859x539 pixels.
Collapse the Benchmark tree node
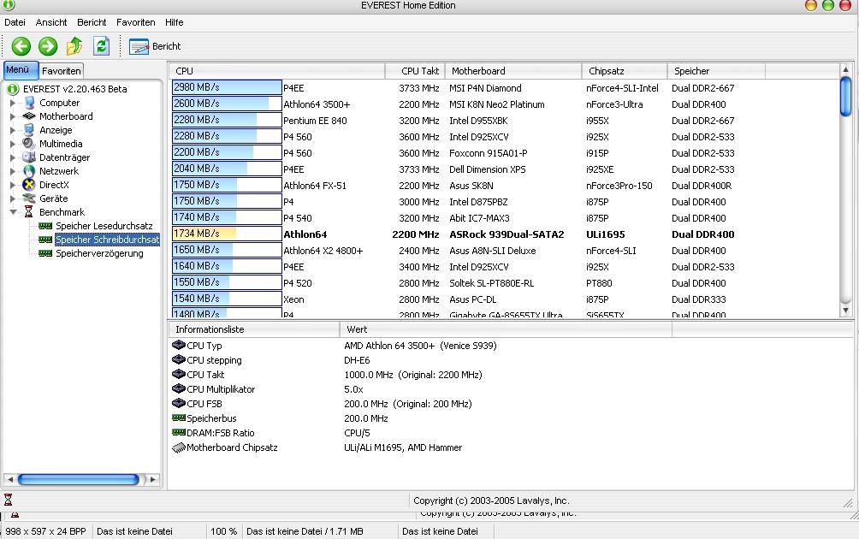pos(13,212)
